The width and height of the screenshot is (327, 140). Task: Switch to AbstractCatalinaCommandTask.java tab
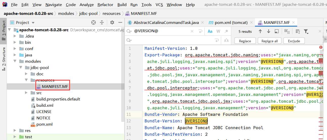(166, 23)
